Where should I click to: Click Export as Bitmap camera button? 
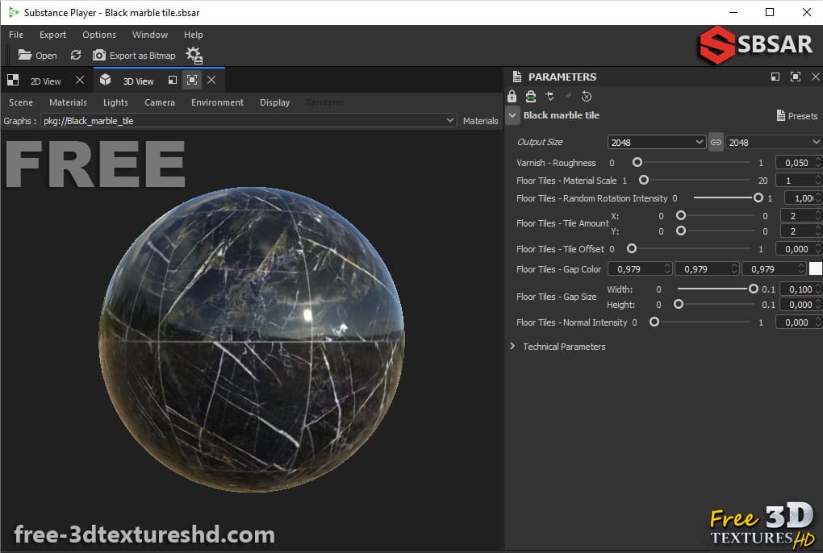(135, 55)
